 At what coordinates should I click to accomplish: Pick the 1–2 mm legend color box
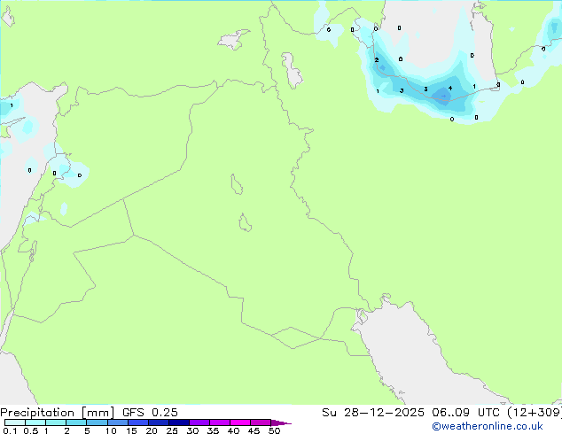(x=56, y=422)
